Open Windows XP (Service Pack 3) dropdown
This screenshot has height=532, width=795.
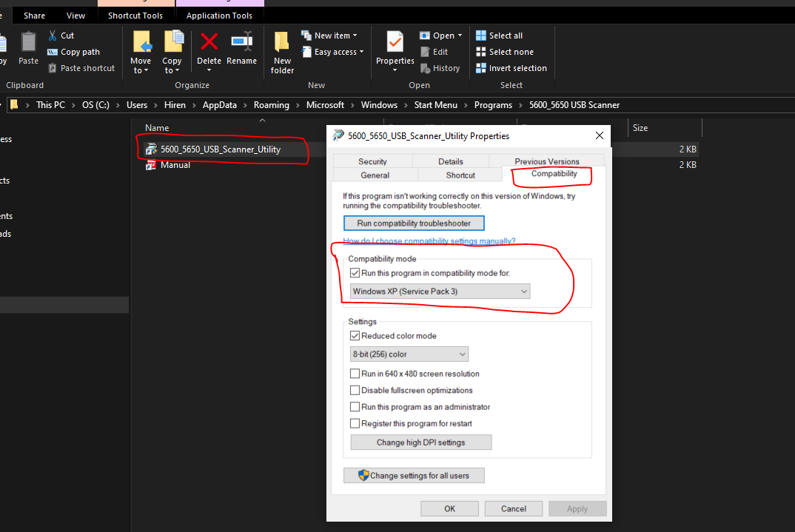440,292
